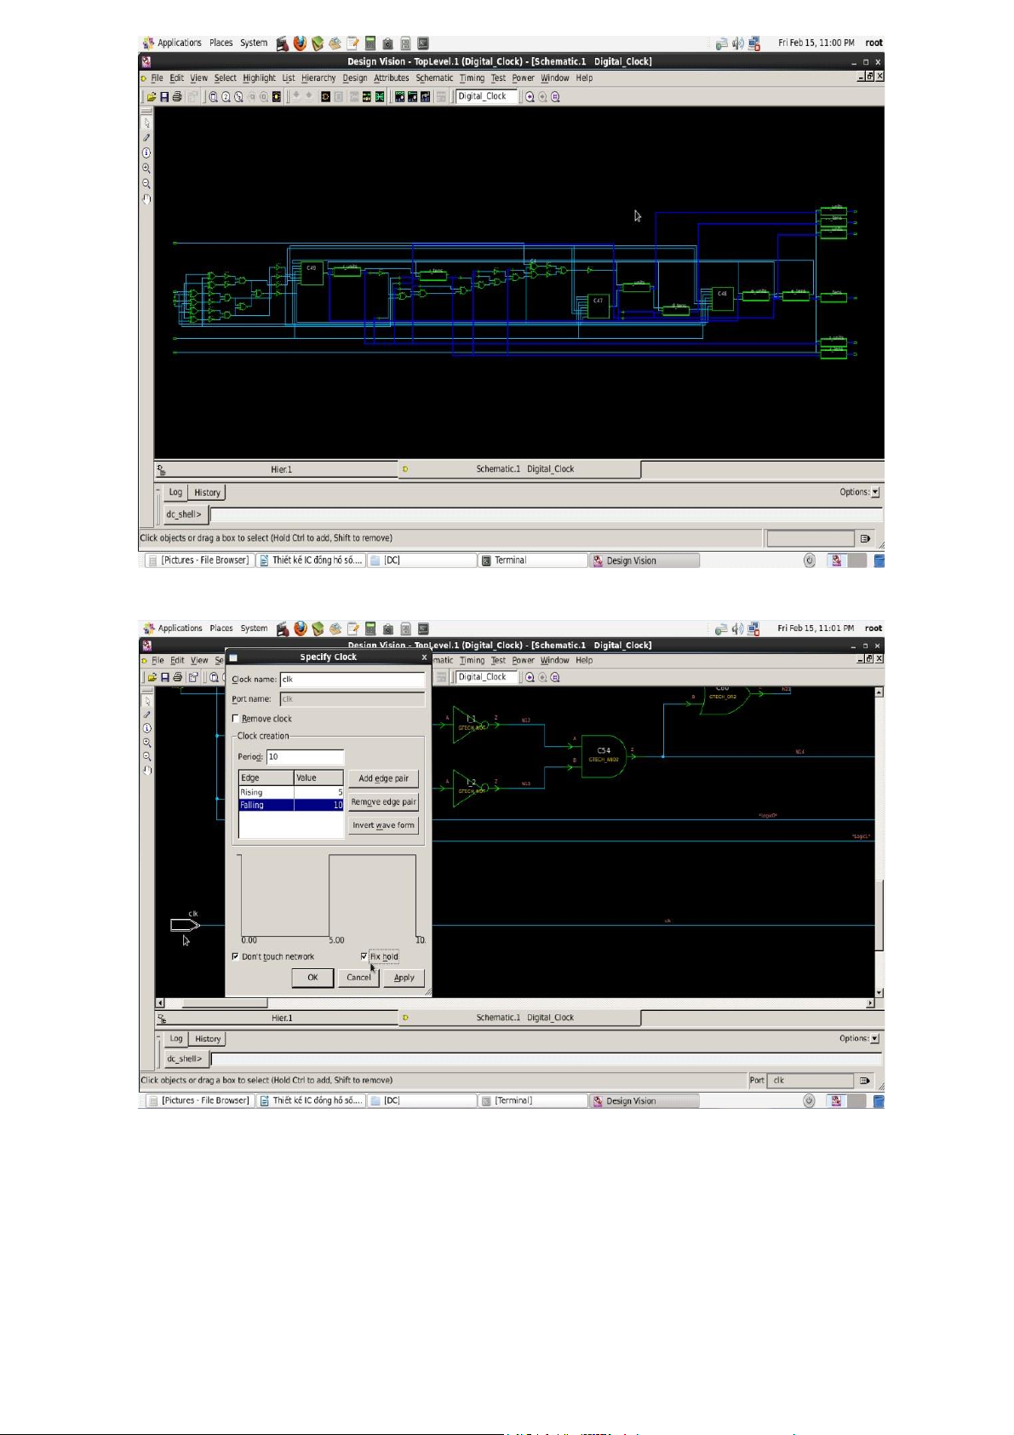Open the Hierarchy menu in upper window
1014x1435 pixels.
click(x=318, y=78)
